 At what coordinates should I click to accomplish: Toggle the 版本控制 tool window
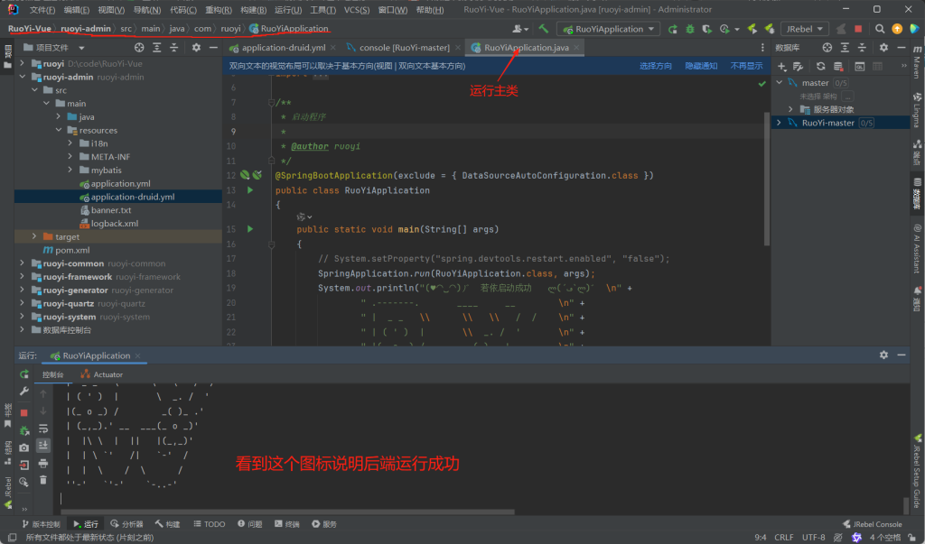click(x=42, y=524)
